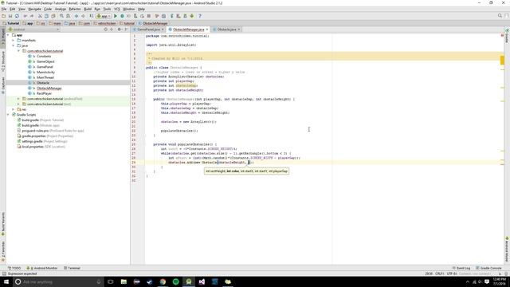This screenshot has height=287, width=510.
Task: Click the Paste toolbar icon
Action: click(x=53, y=16)
